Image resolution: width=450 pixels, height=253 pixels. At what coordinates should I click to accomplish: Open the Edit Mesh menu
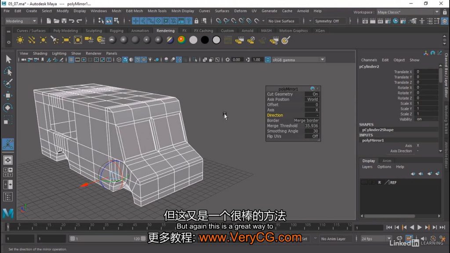[134, 11]
